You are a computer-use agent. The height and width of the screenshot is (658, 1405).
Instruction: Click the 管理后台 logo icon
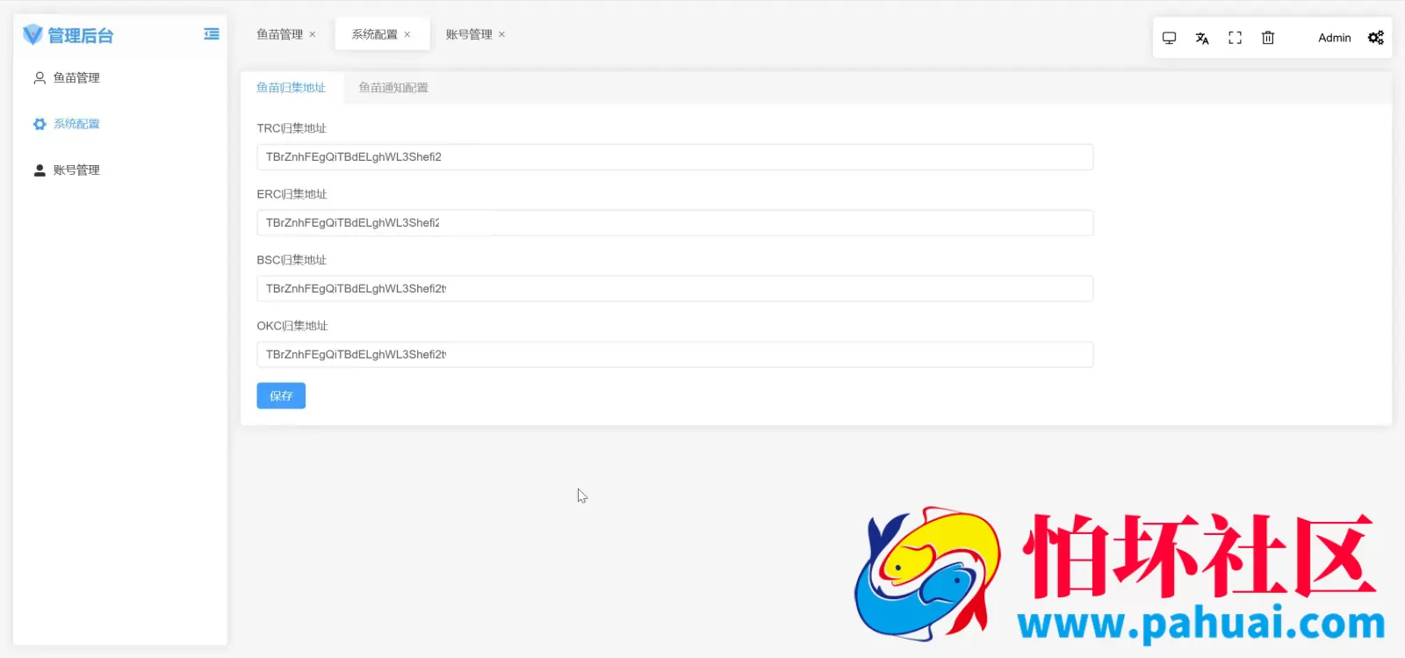coord(32,35)
